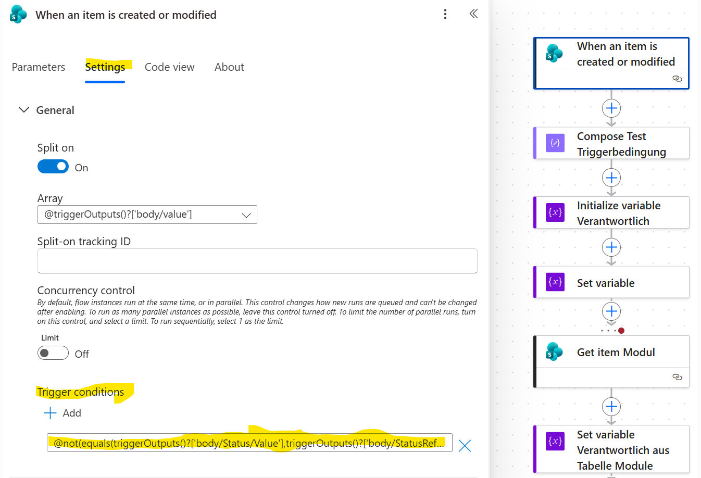The height and width of the screenshot is (478, 701).
Task: Switch to the Parameters tab
Action: coord(39,67)
